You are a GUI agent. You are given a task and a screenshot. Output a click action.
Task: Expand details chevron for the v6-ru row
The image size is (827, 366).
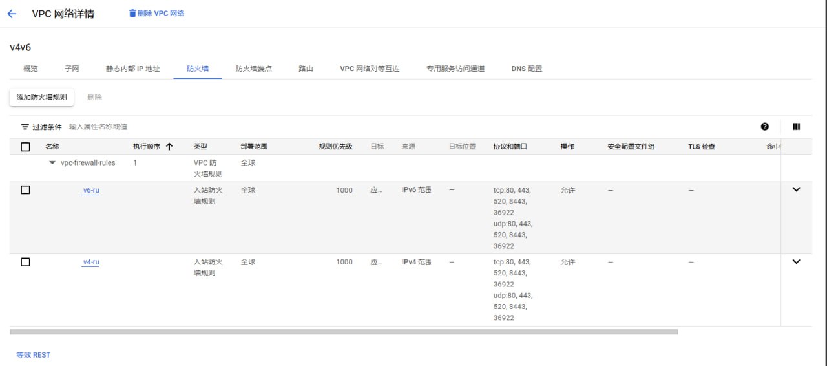pyautogui.click(x=796, y=190)
